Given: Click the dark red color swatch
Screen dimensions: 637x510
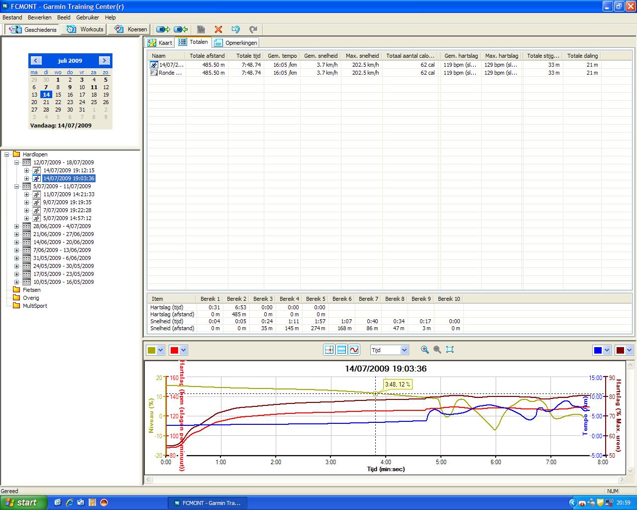Looking at the screenshot, I should coord(620,350).
